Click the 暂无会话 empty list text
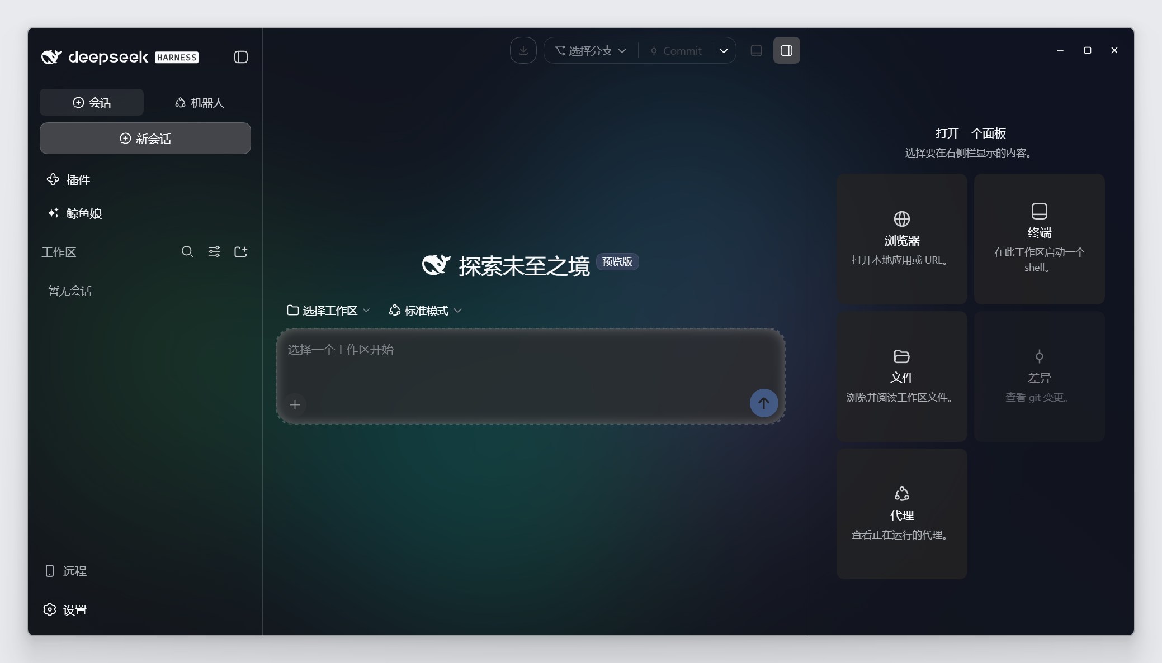Viewport: 1162px width, 663px height. click(70, 291)
